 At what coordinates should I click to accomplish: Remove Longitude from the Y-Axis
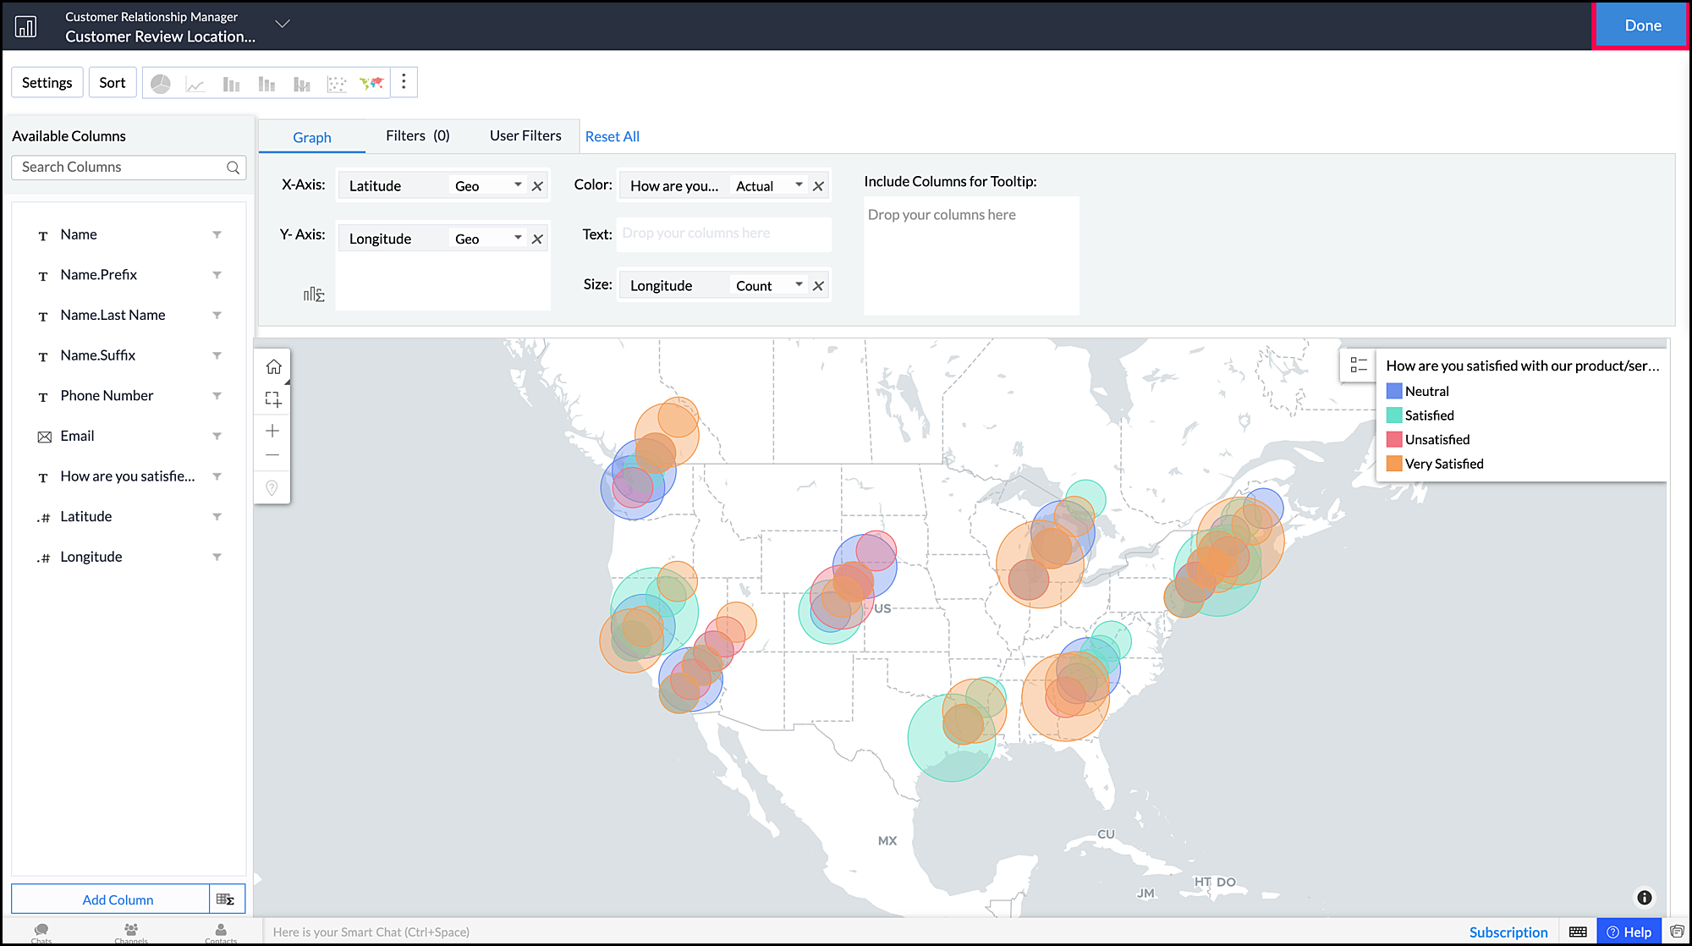(x=537, y=239)
